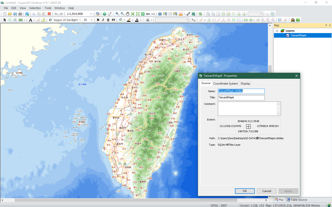Click the green Help icon
Image resolution: width=332 pixels, height=207 pixels.
(105, 14)
